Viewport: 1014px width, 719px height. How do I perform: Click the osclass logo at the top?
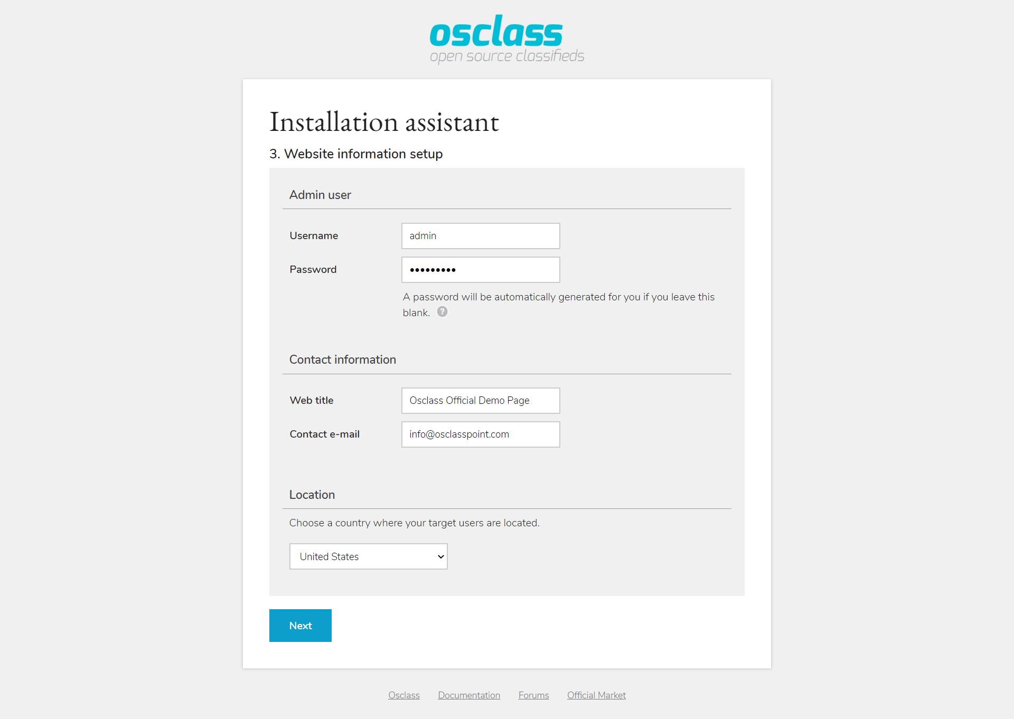[506, 39]
